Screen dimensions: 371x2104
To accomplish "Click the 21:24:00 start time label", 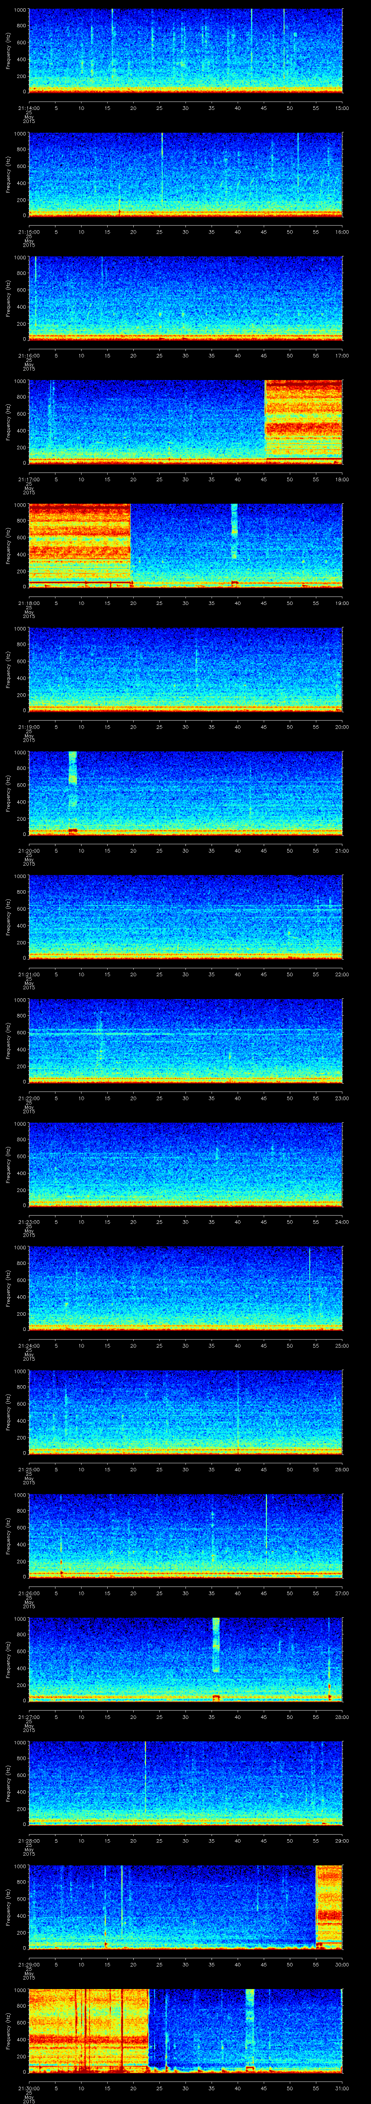I will click(29, 1345).
